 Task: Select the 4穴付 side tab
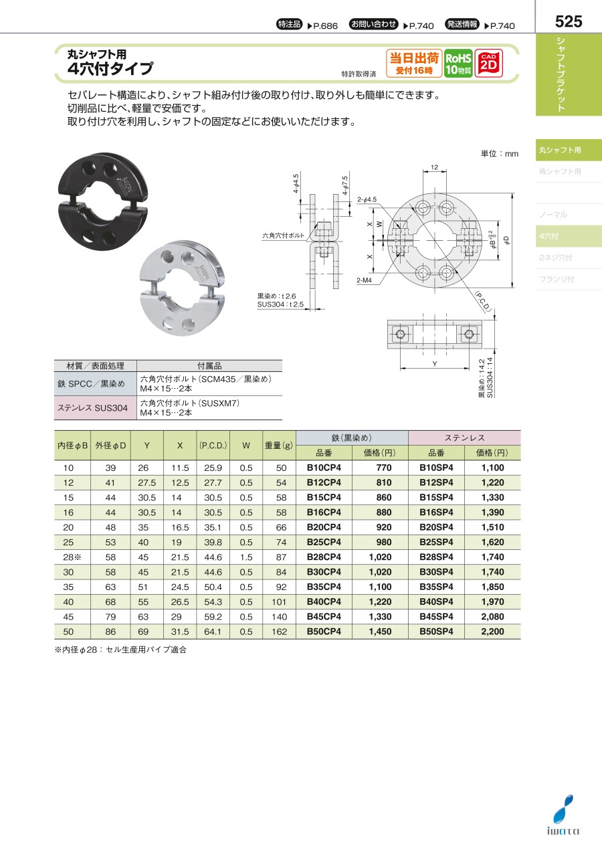pyautogui.click(x=569, y=236)
